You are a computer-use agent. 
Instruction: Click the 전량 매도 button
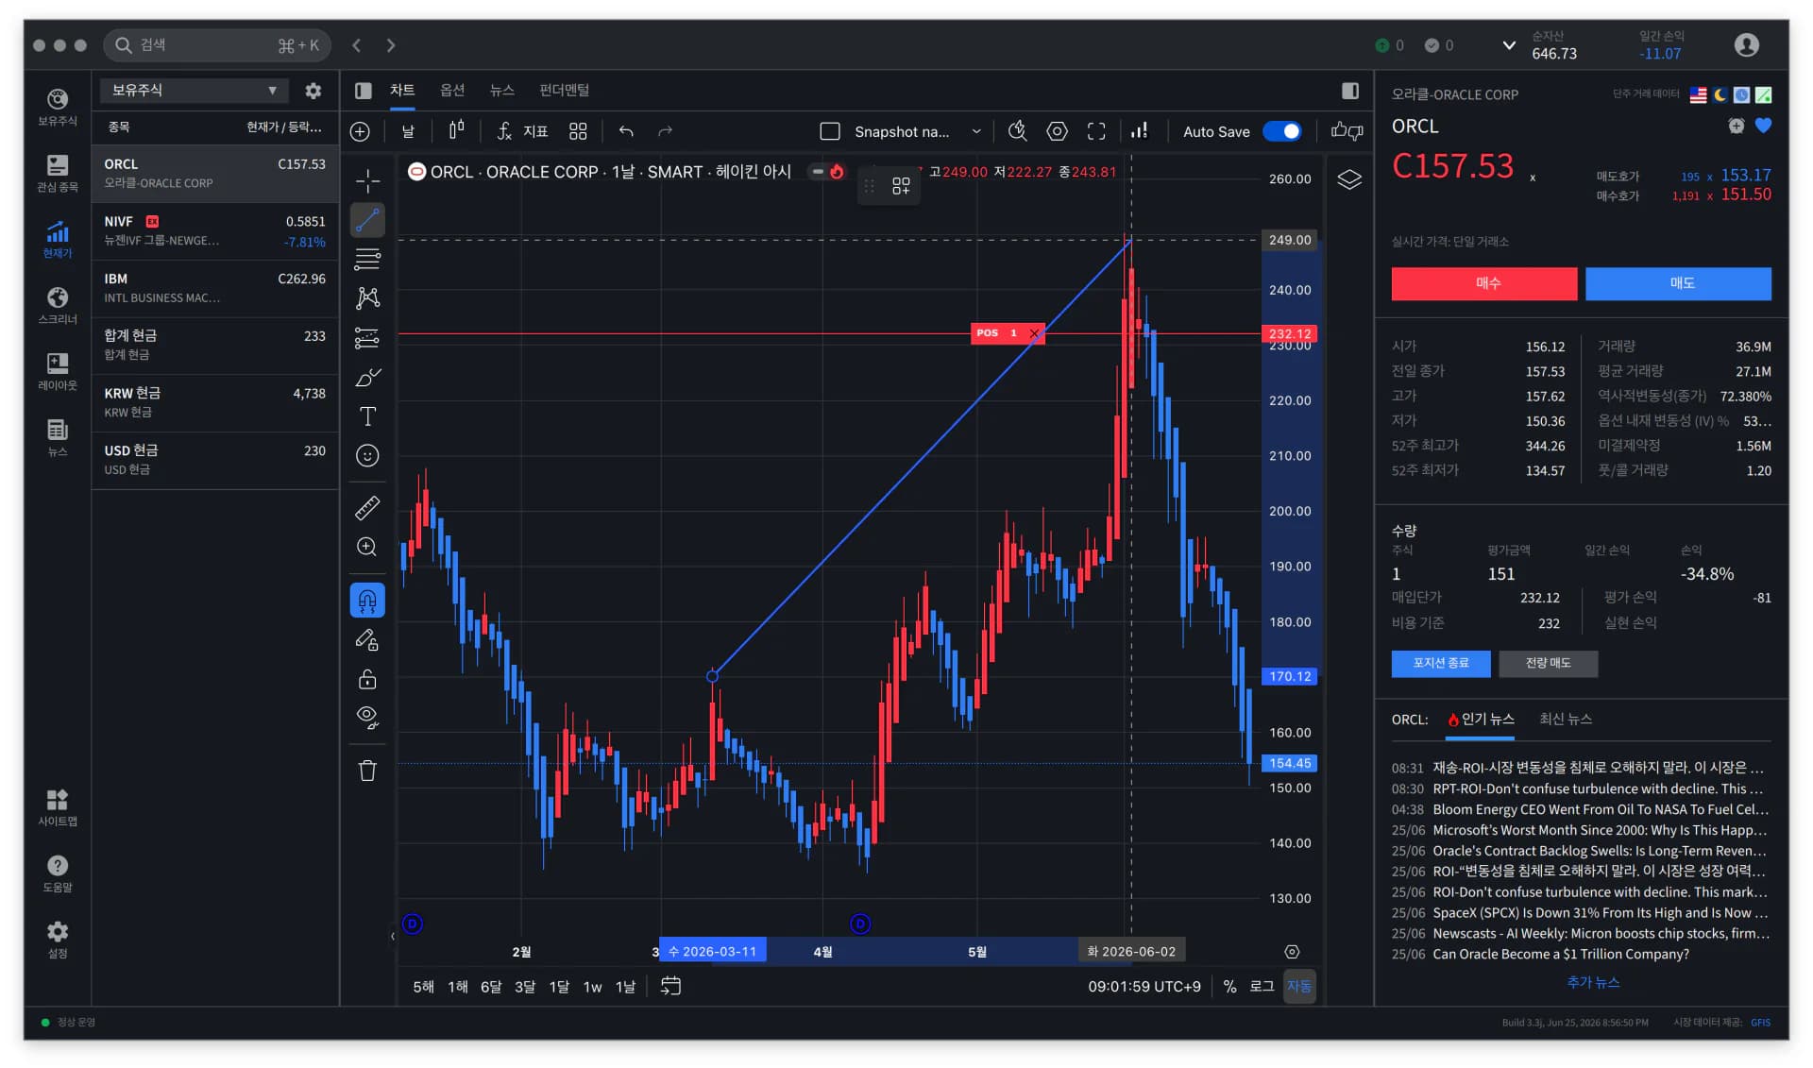click(x=1549, y=664)
